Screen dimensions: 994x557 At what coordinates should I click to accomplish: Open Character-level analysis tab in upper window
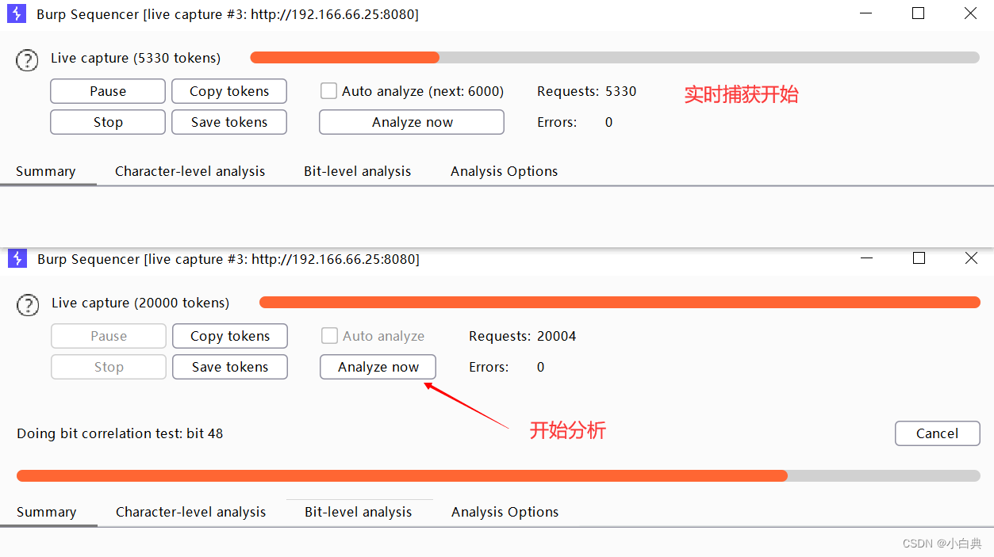tap(190, 171)
